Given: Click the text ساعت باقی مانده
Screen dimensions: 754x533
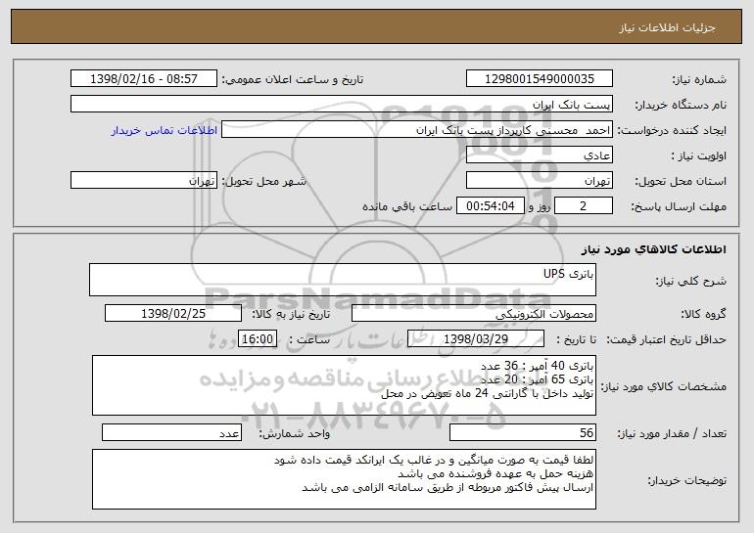Looking at the screenshot, I should pyautogui.click(x=407, y=206).
